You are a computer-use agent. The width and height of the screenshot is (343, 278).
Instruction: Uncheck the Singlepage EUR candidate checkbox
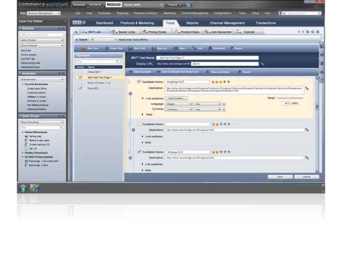139,82
